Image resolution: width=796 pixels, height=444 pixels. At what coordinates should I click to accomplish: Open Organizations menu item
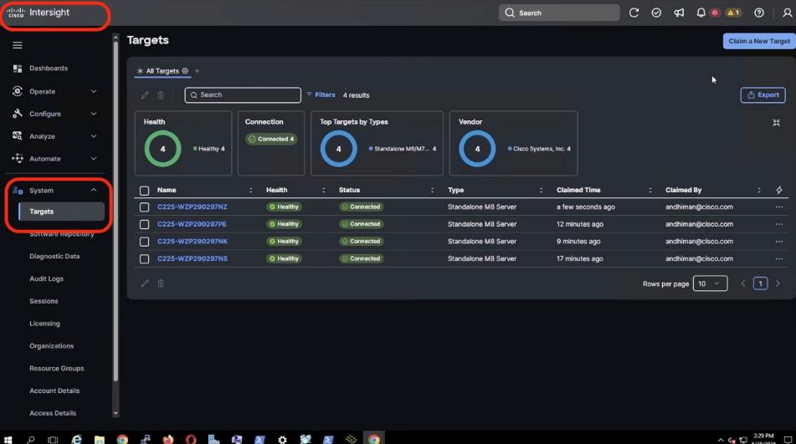tap(51, 345)
